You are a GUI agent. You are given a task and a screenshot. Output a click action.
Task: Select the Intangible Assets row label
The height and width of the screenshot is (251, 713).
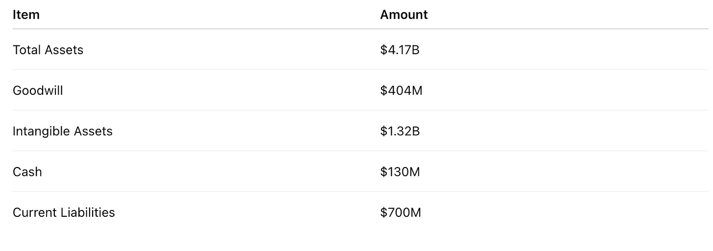click(x=63, y=131)
